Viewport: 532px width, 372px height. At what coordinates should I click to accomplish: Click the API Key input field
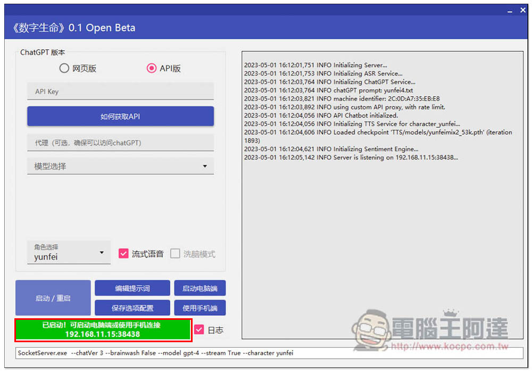(x=120, y=92)
